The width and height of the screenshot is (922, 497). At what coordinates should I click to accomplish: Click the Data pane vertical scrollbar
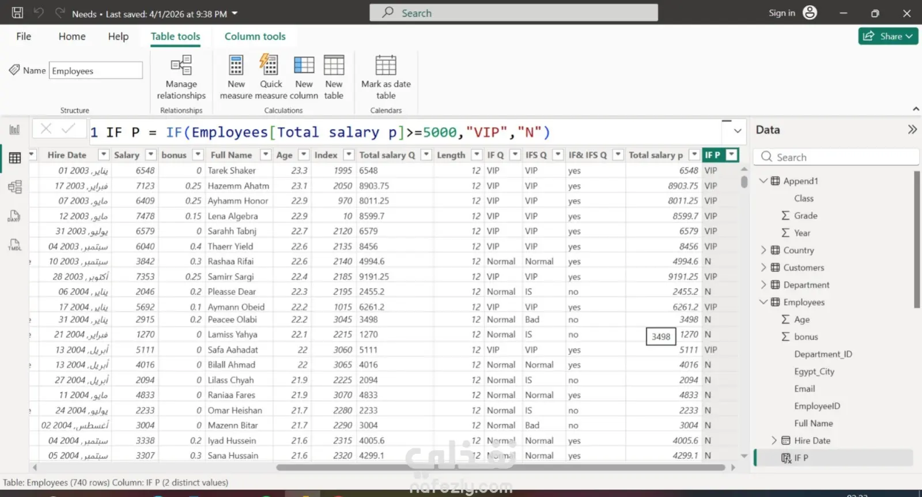(x=916, y=239)
